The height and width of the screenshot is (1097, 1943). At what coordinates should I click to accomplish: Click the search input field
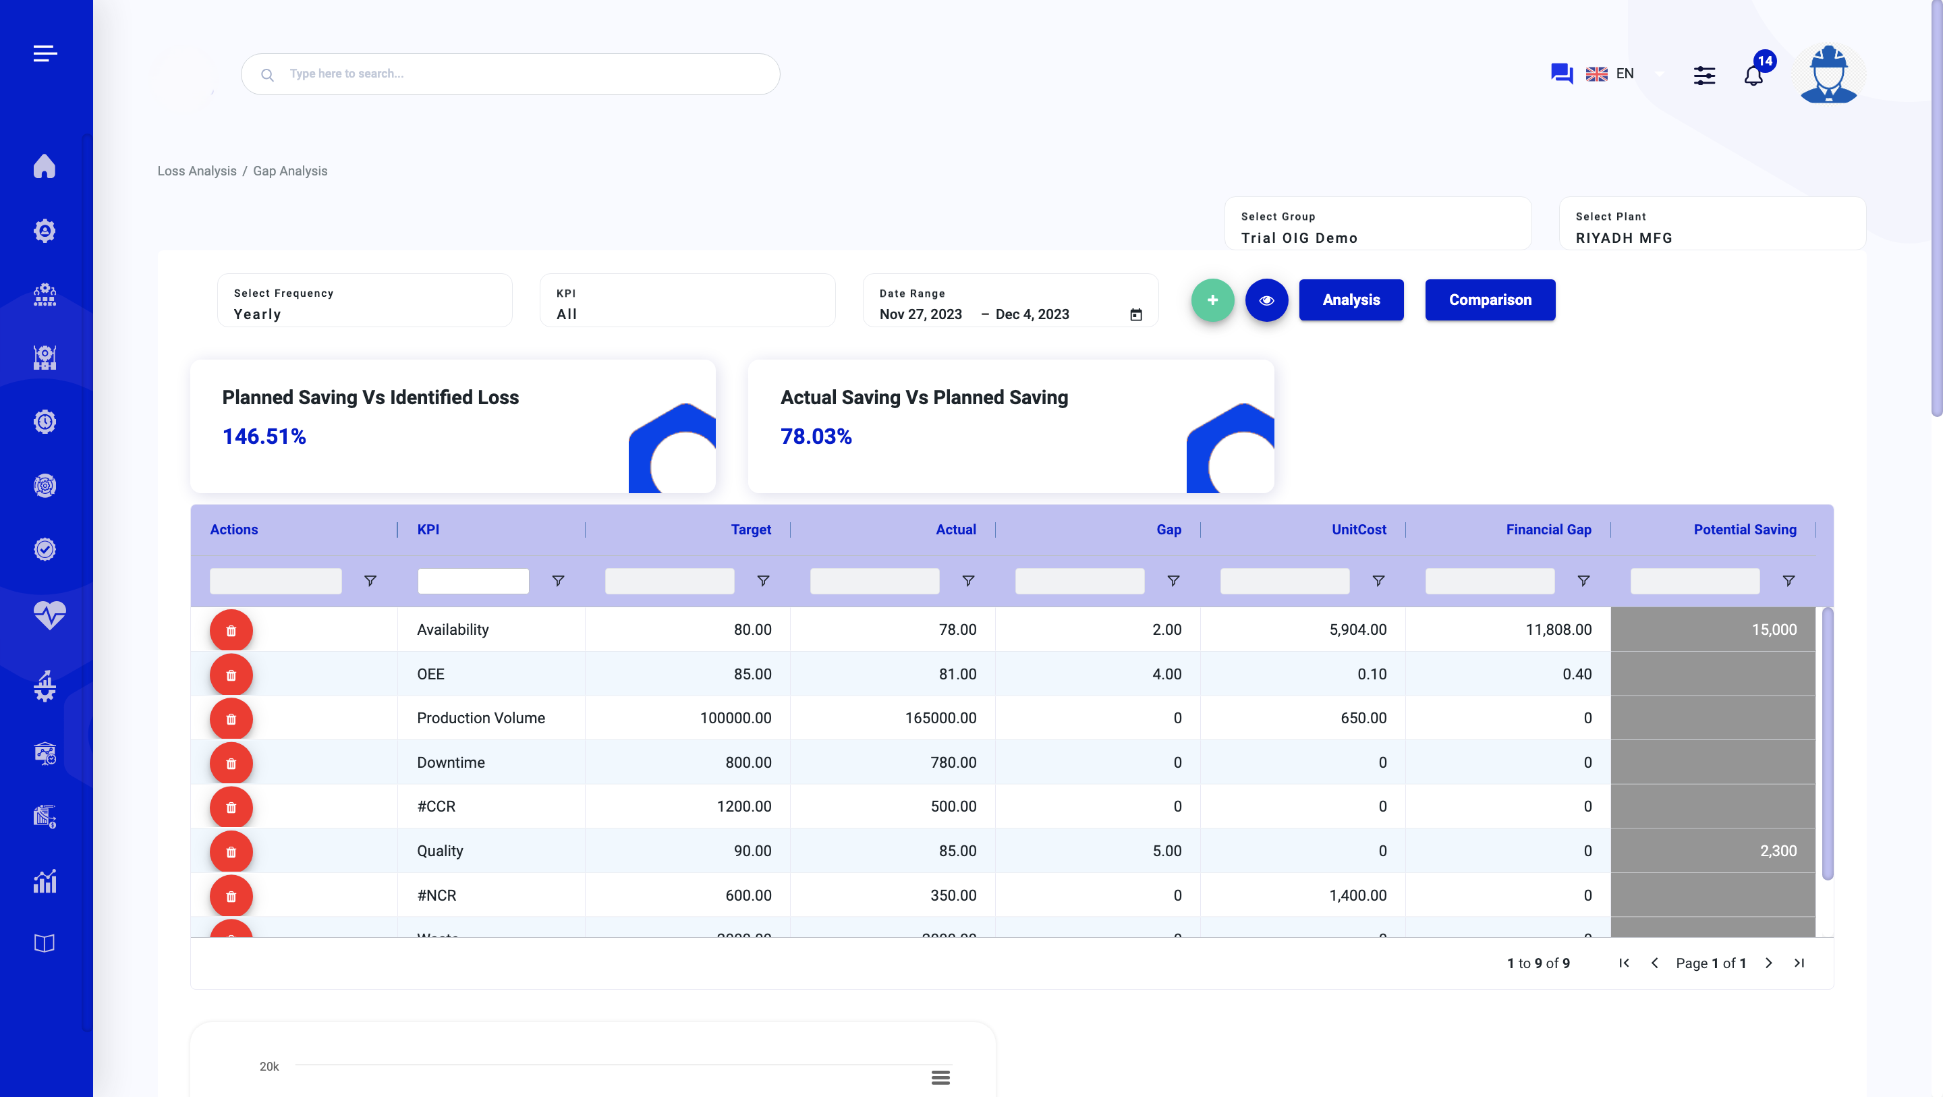[511, 74]
